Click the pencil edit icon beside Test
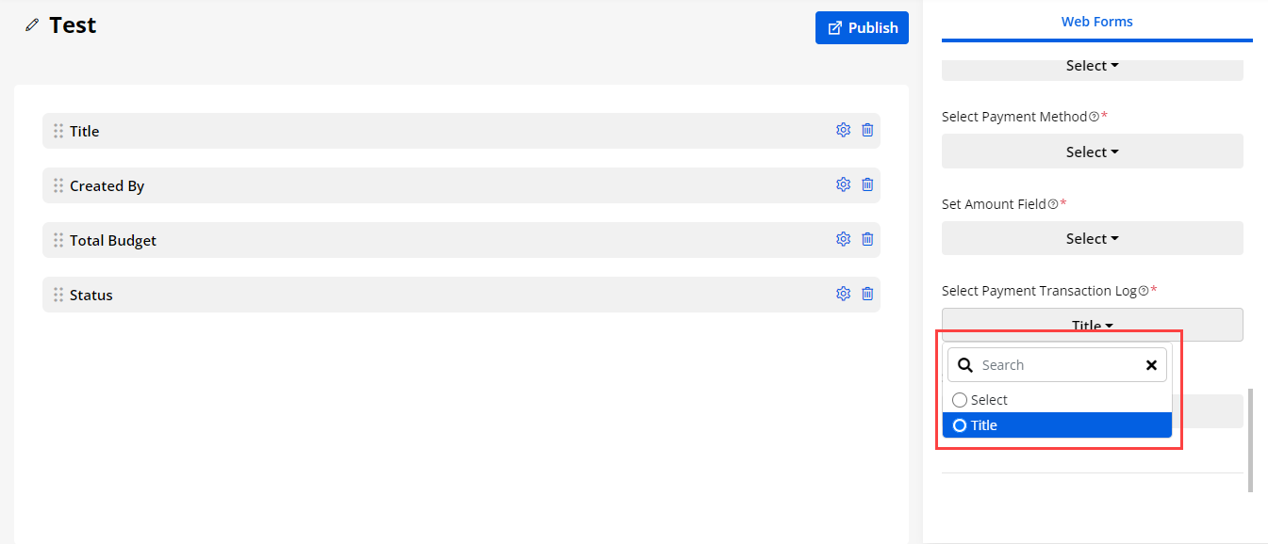 [32, 25]
